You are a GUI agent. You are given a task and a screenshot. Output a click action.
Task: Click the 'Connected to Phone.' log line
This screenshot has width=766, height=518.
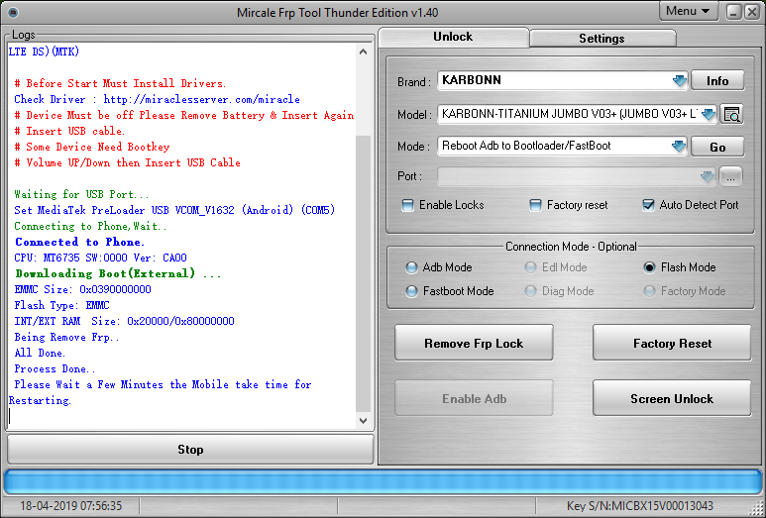[x=79, y=242]
